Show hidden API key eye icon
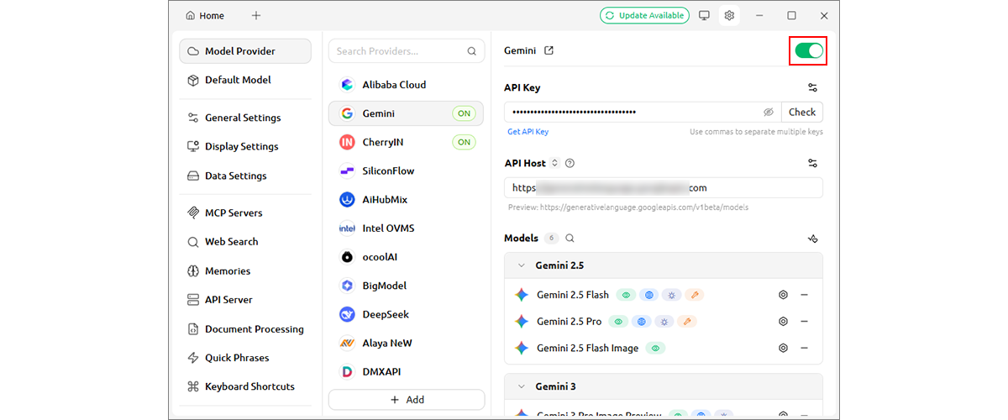Viewport: 1008px width, 420px height. (x=768, y=112)
